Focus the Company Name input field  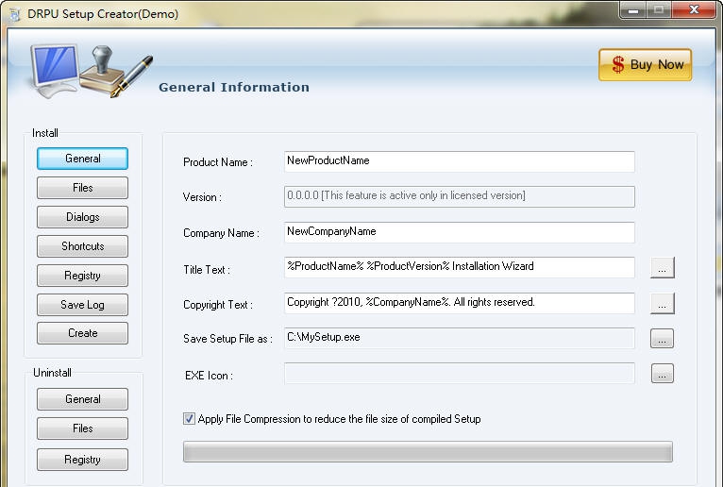pos(460,232)
